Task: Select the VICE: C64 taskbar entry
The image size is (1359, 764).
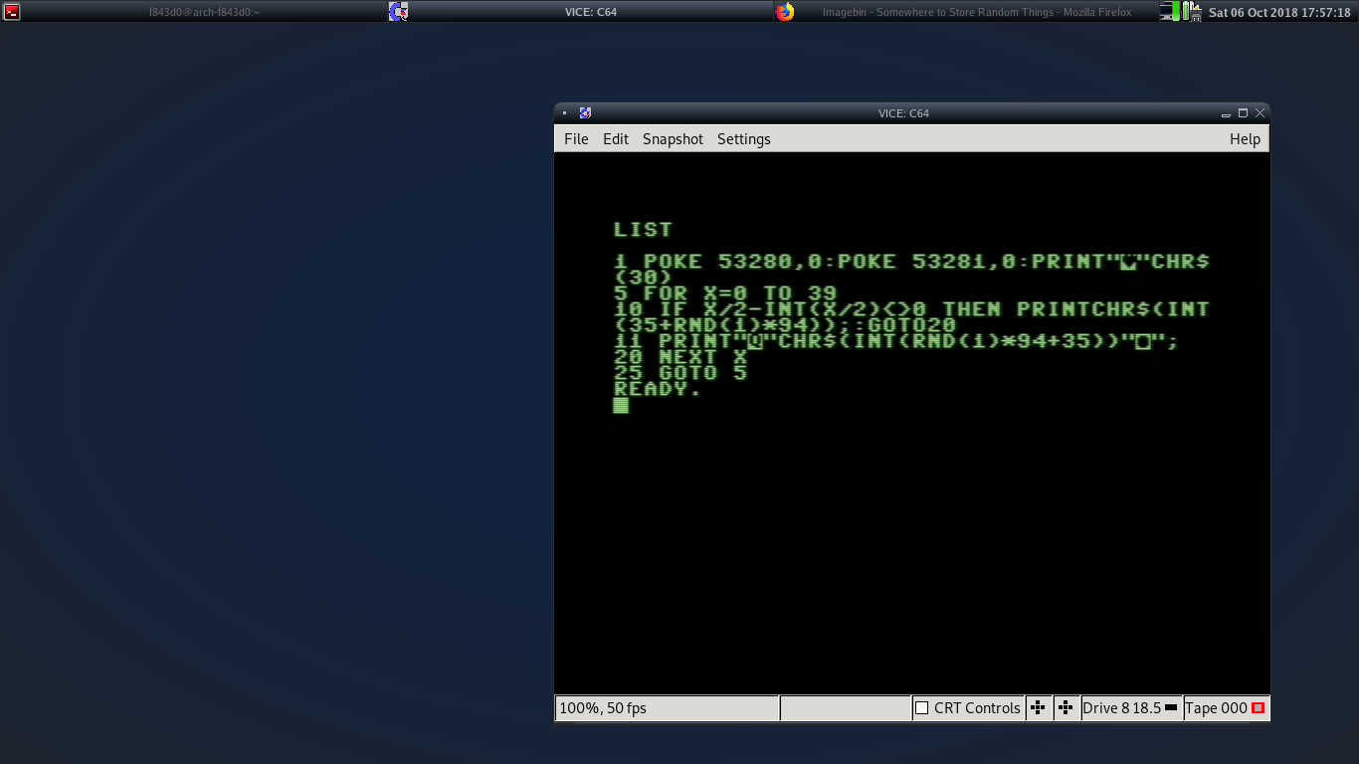Action: coord(592,12)
